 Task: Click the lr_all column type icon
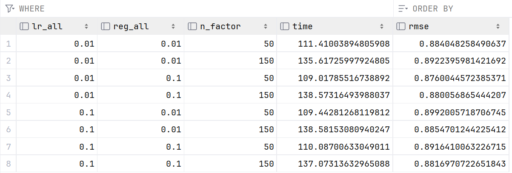(x=24, y=26)
